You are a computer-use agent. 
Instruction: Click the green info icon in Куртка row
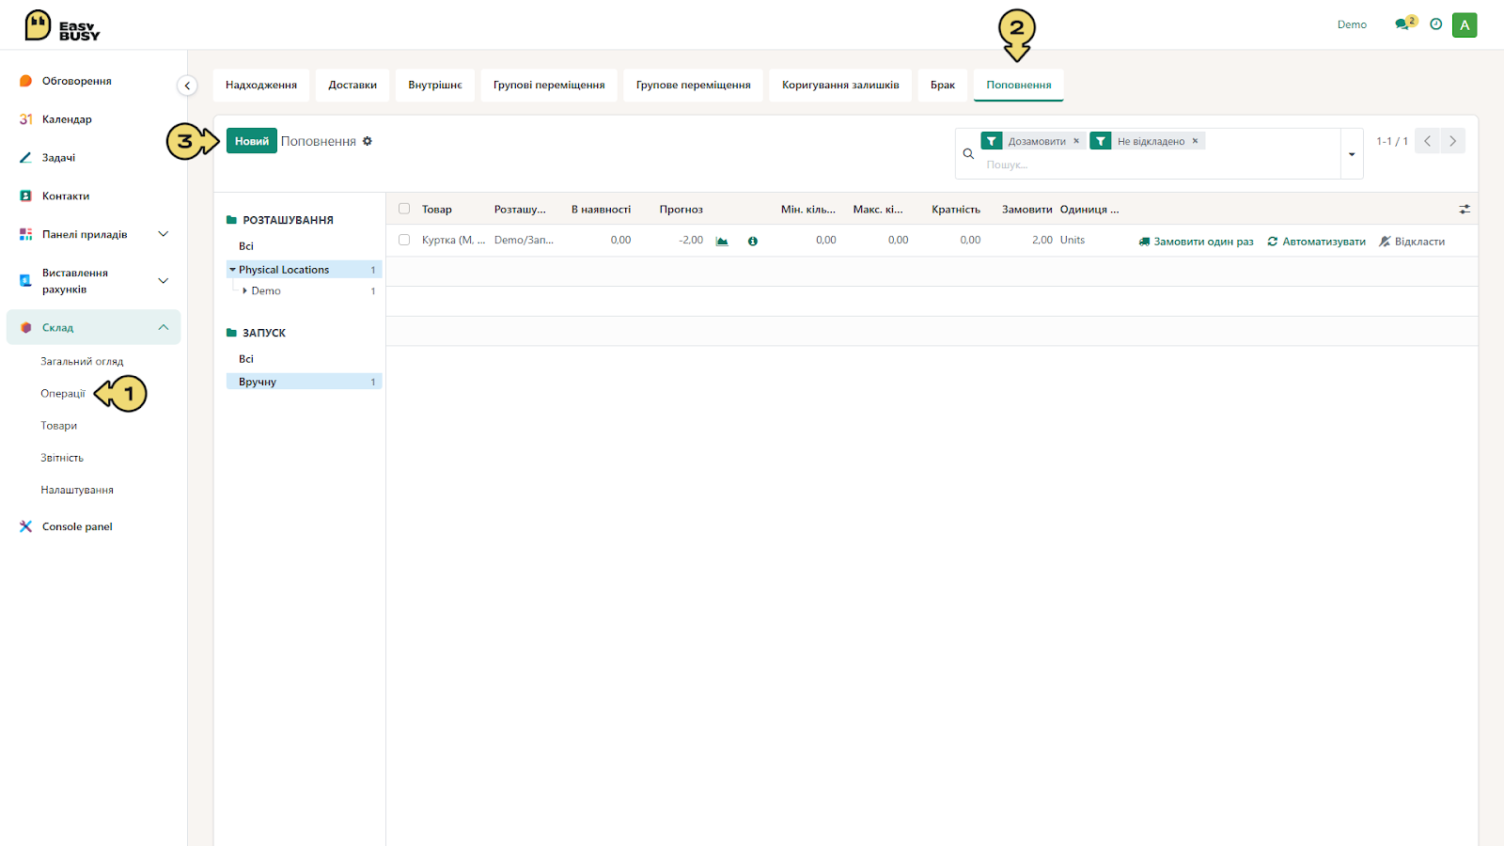tap(753, 242)
